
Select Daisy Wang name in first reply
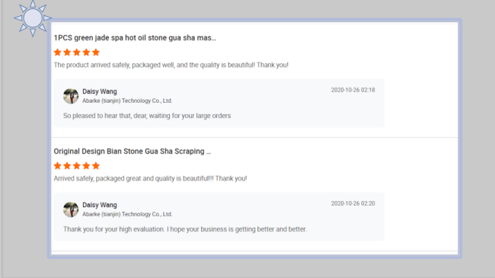point(100,91)
